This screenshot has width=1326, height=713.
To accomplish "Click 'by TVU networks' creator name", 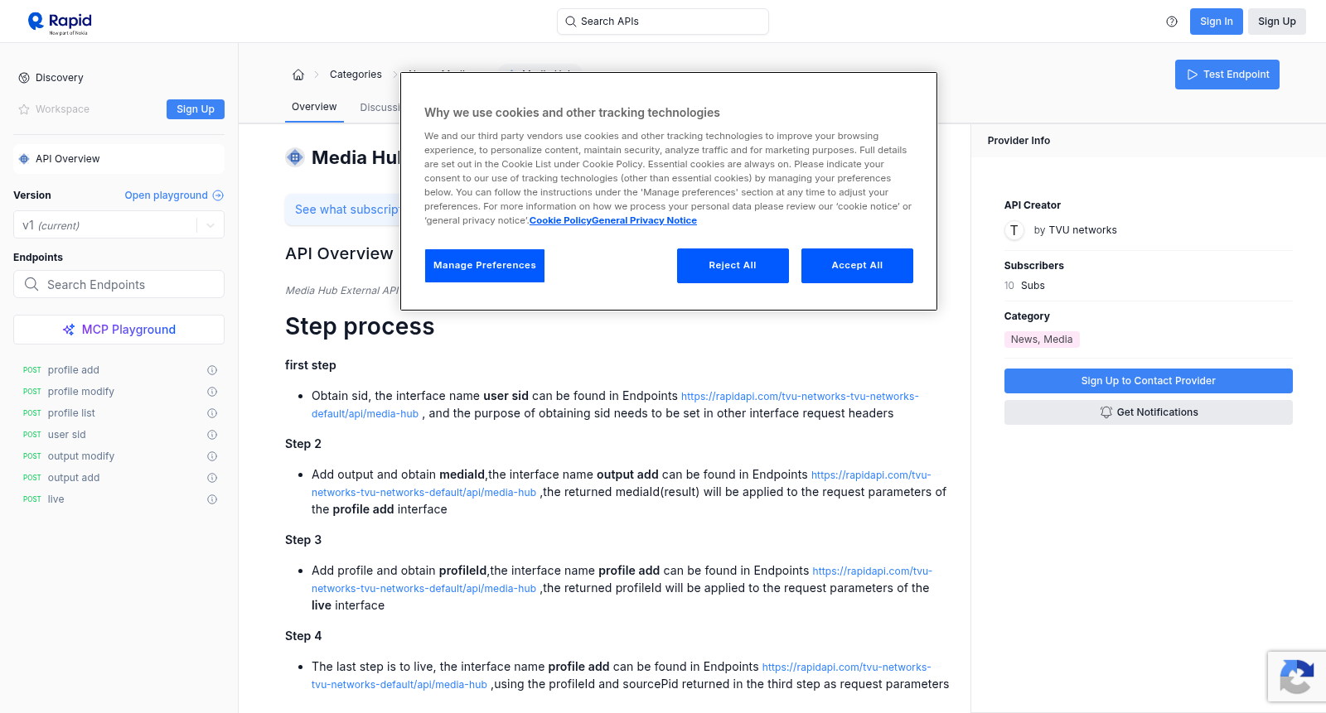I will (1076, 230).
